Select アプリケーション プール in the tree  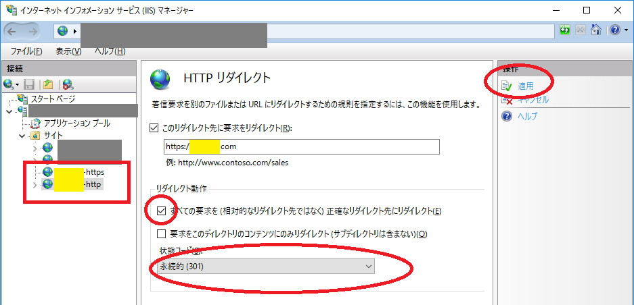pos(76,123)
